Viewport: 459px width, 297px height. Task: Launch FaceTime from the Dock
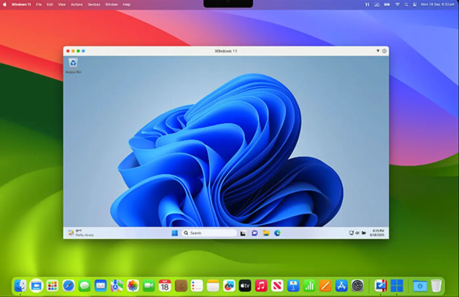pos(149,286)
